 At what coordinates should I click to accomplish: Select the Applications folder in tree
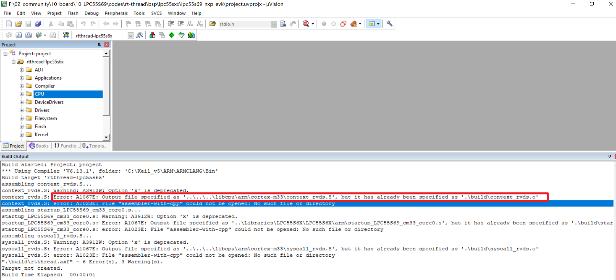(48, 78)
